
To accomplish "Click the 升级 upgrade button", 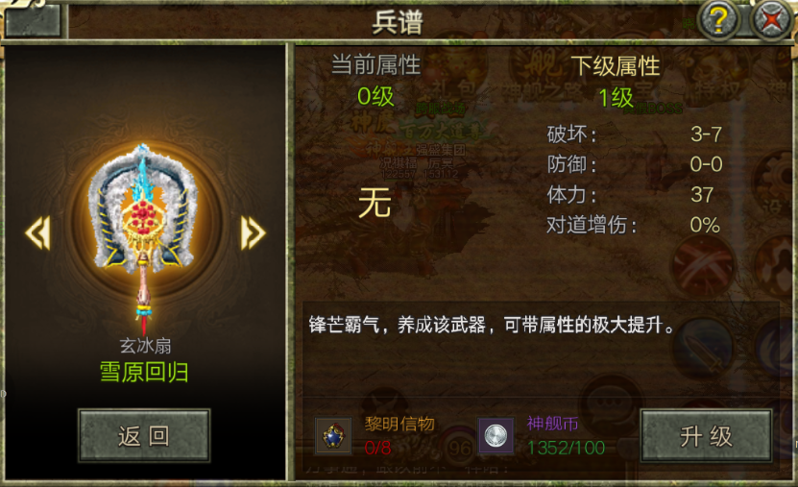I will (706, 435).
